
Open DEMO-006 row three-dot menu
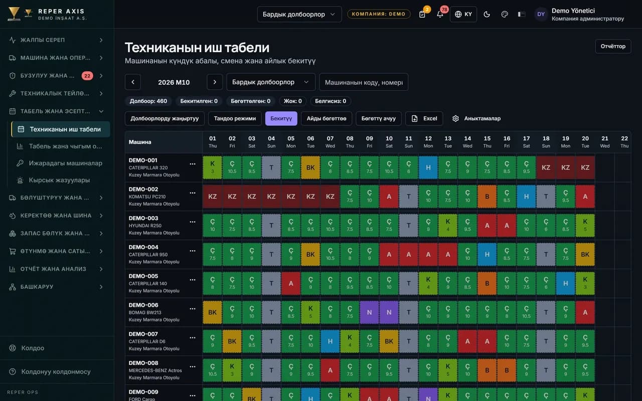click(x=193, y=309)
